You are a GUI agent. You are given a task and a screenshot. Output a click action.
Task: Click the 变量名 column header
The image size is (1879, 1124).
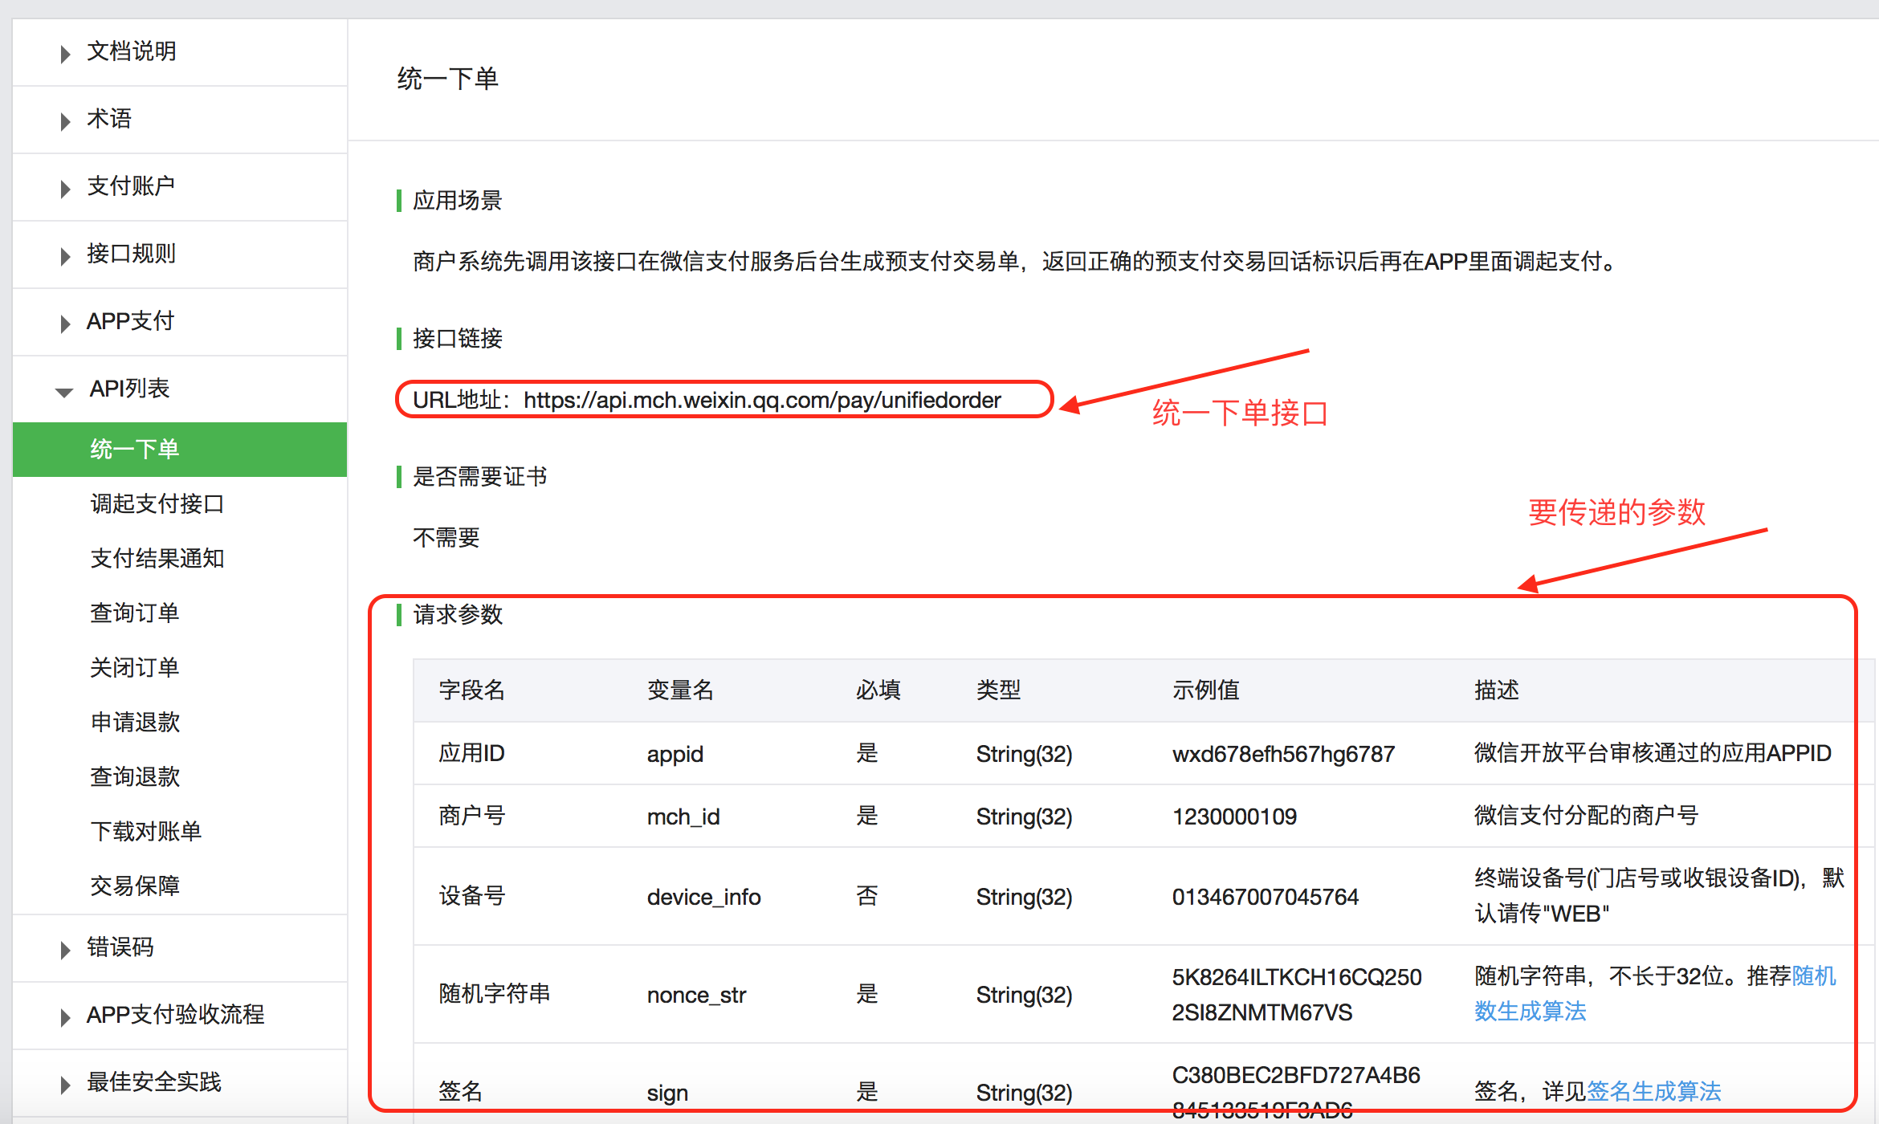pos(681,690)
